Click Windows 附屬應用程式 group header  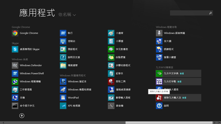tap(72, 76)
